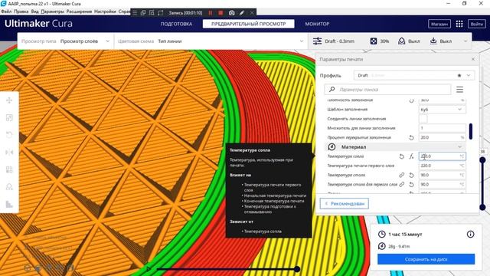Click print time info icon
This screenshot has width=490, height=276.
pos(470,234)
